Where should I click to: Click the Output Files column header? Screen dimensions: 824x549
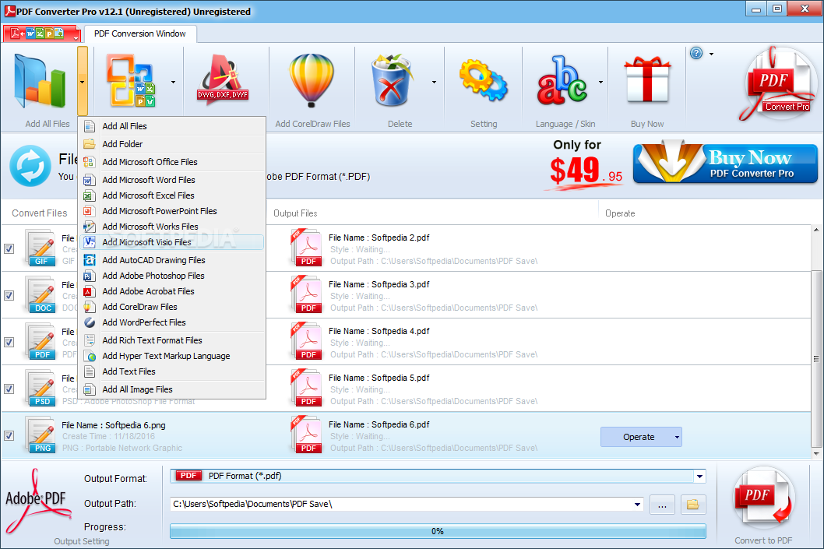click(295, 213)
